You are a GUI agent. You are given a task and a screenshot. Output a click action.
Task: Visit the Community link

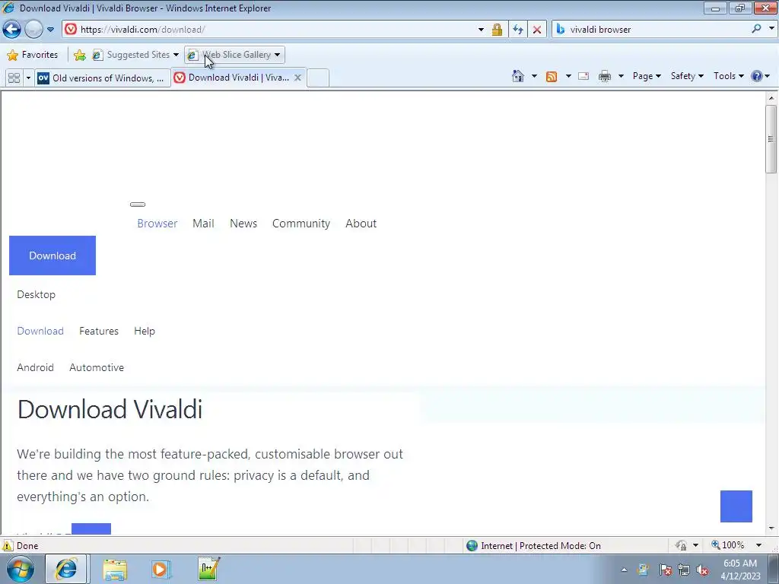(301, 224)
